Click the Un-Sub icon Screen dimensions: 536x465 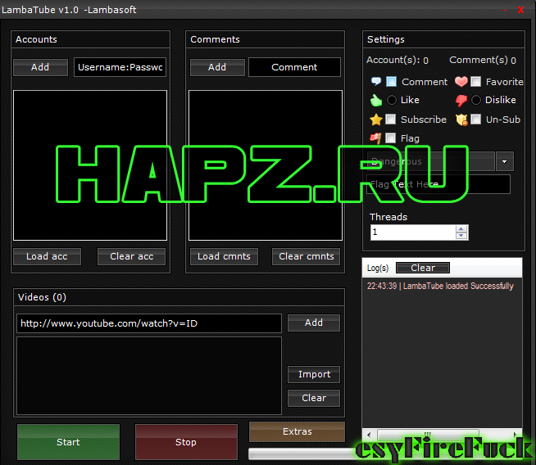point(461,120)
